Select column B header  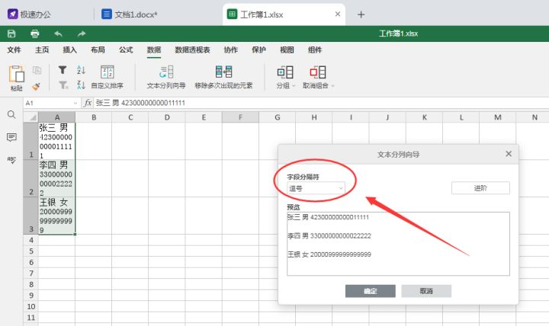coord(94,117)
